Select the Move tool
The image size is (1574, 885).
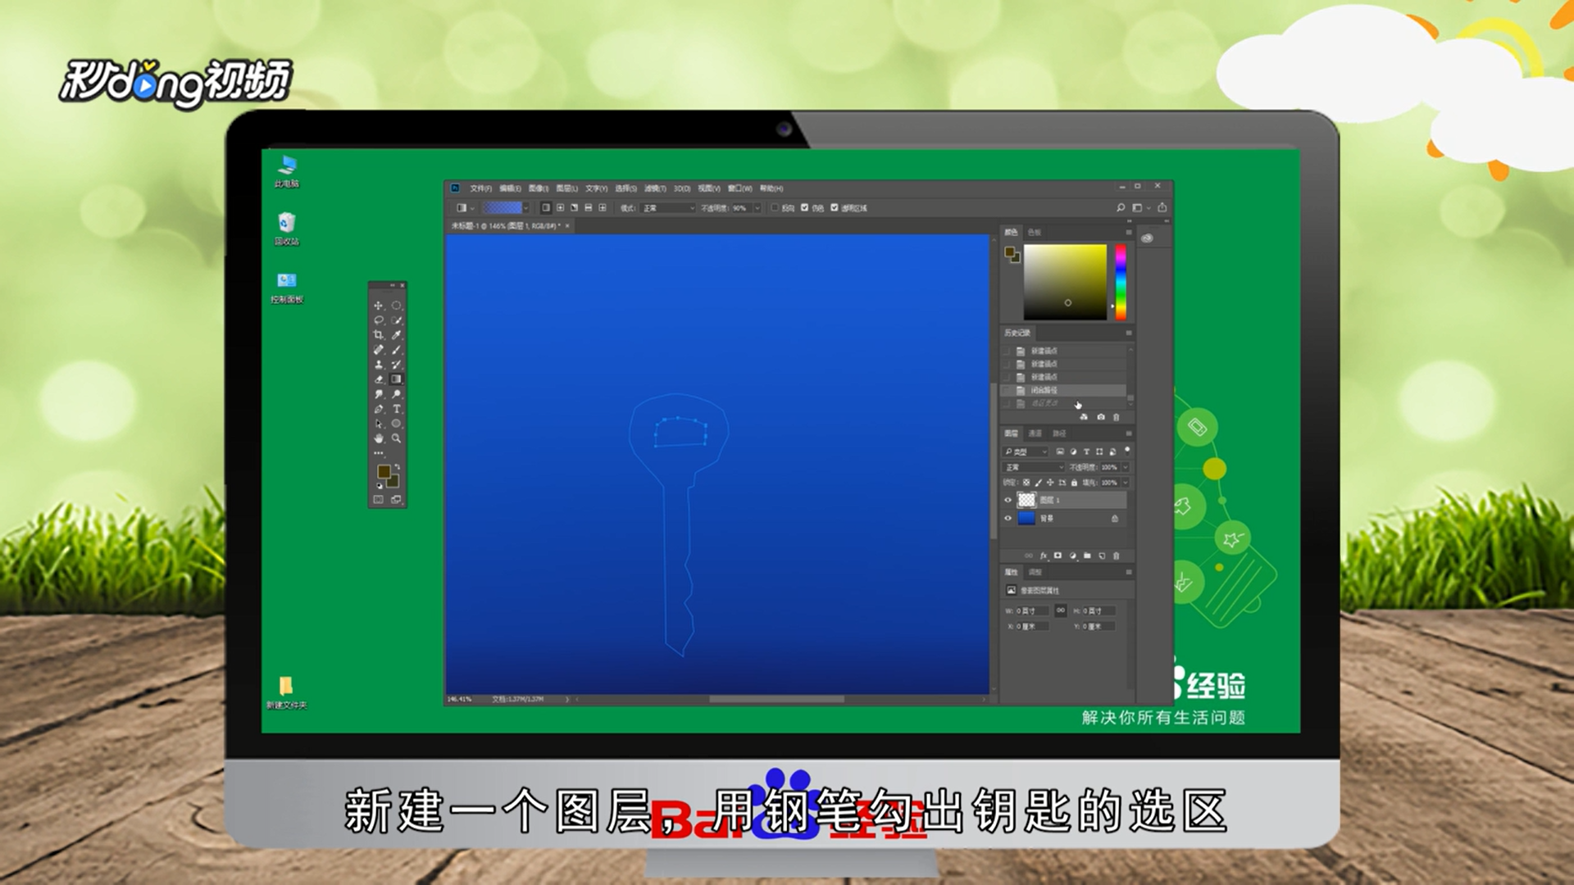(x=378, y=306)
